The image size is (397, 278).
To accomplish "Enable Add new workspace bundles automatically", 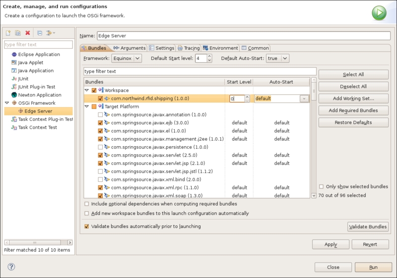I will [86, 213].
